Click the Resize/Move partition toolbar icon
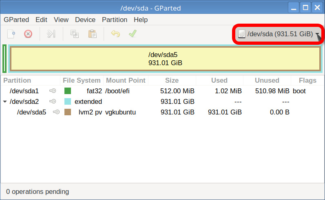 [51, 34]
